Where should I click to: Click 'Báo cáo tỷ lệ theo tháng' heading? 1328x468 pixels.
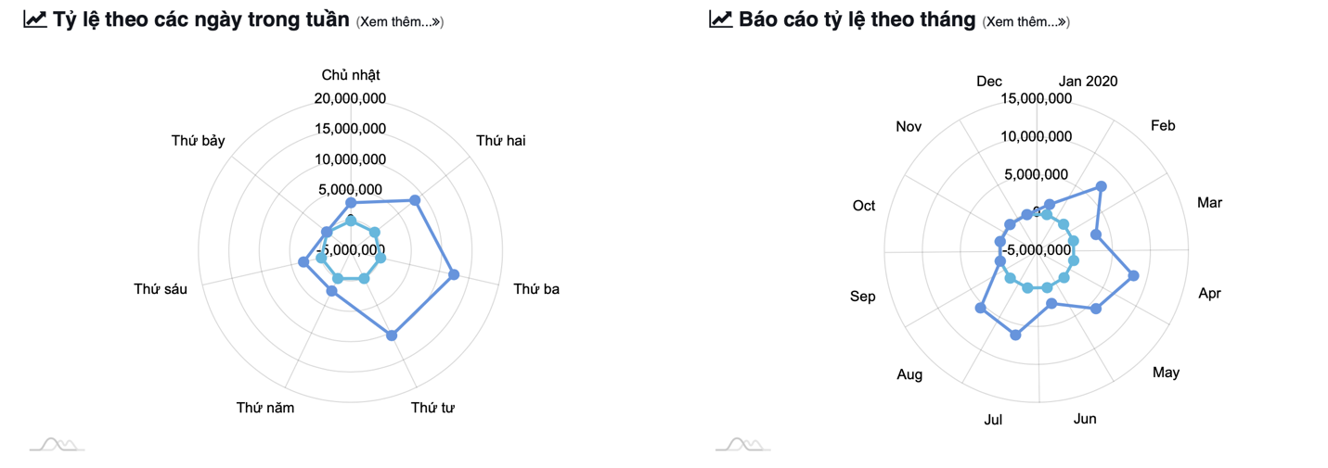pos(857,19)
